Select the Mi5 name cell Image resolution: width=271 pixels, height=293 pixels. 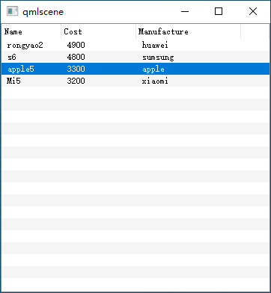(13, 81)
